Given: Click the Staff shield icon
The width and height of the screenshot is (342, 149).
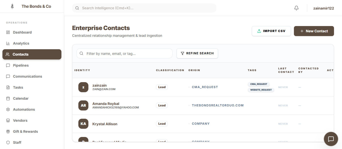Looking at the screenshot, I should click(8, 142).
